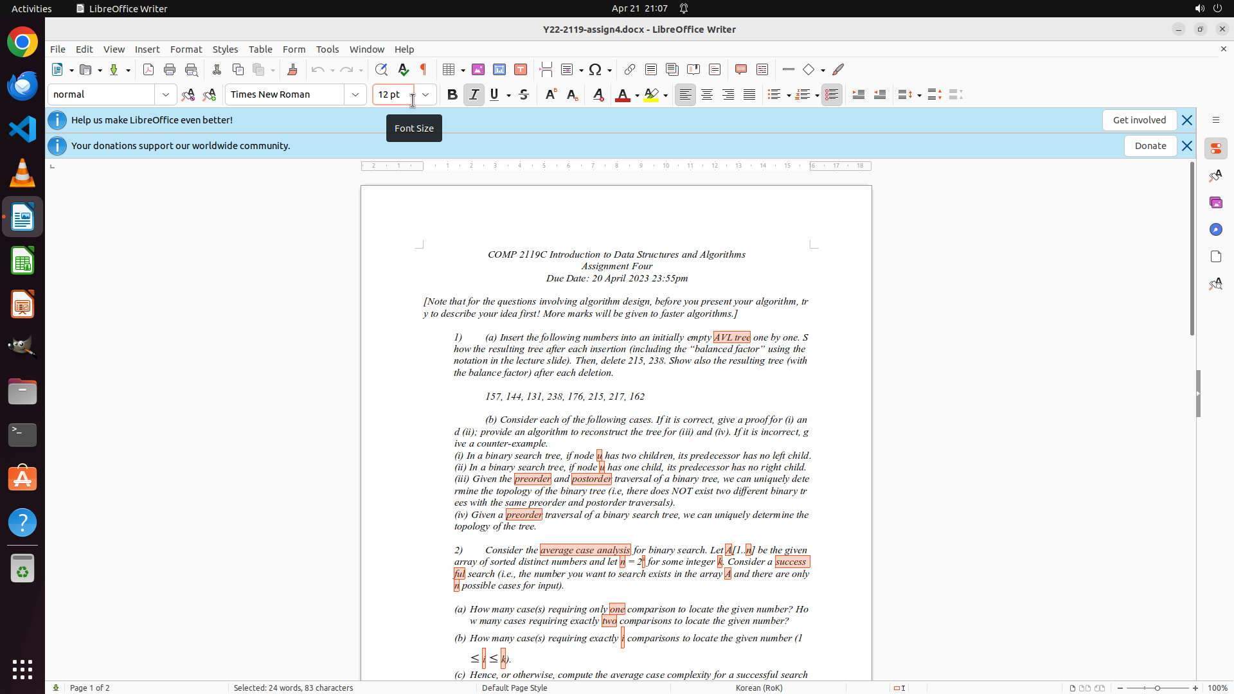Open Find & Replace tool
Image resolution: width=1234 pixels, height=694 pixels.
[381, 69]
